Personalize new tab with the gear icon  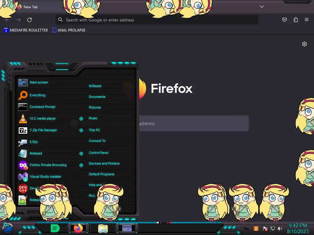point(304,44)
